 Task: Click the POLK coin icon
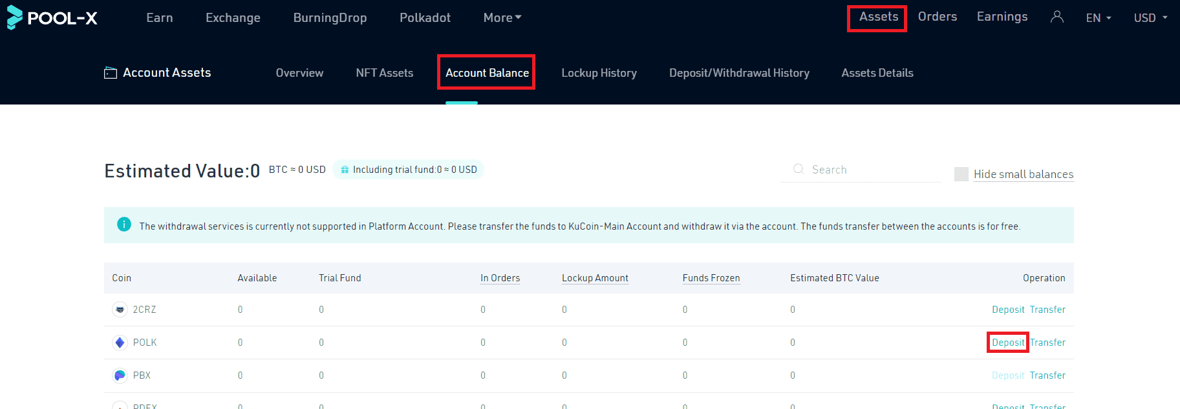click(120, 343)
